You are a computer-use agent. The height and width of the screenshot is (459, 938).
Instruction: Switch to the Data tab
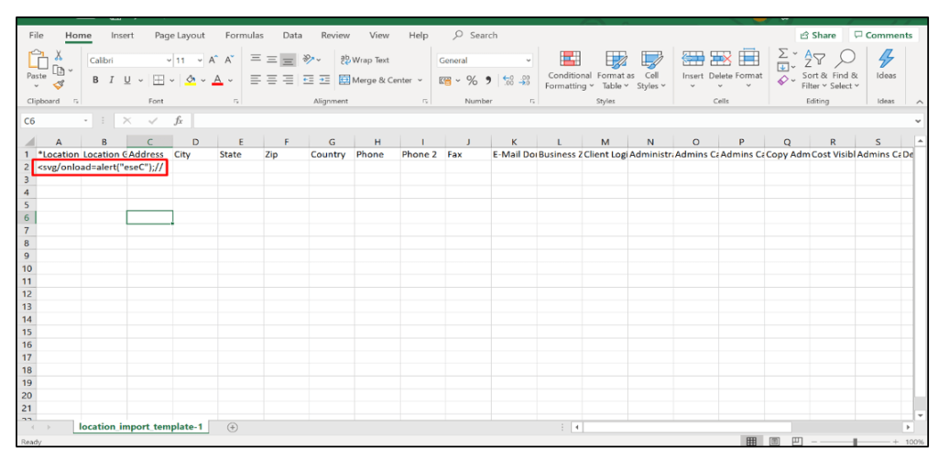[x=292, y=36]
